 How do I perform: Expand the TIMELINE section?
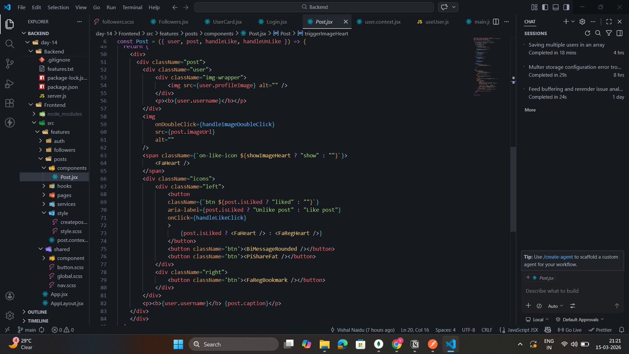point(38,320)
